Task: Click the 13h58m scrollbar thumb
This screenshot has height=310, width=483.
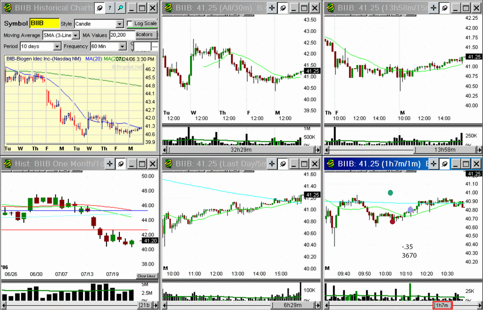Action: (445, 150)
